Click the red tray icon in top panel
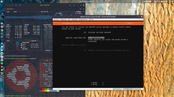 153,2
